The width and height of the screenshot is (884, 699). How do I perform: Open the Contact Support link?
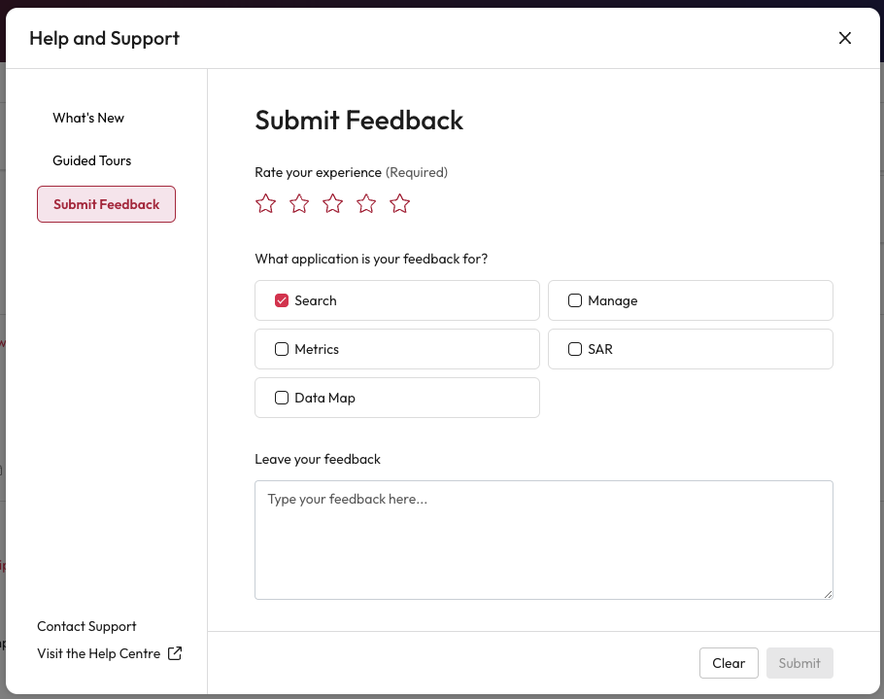(86, 626)
